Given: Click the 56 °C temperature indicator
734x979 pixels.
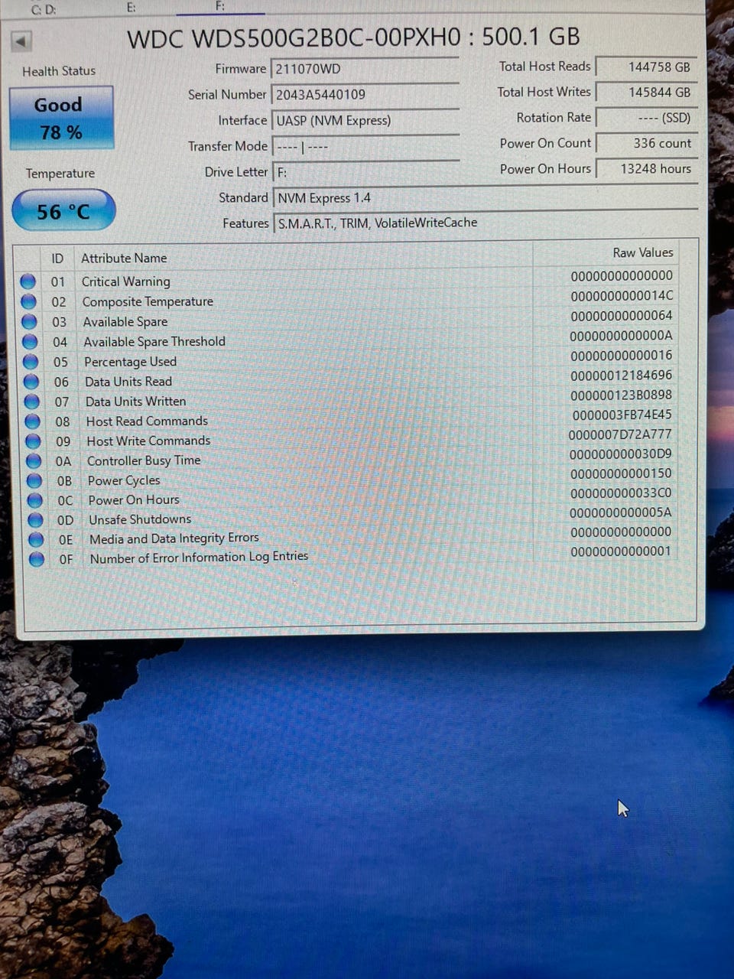Looking at the screenshot, I should point(63,210).
